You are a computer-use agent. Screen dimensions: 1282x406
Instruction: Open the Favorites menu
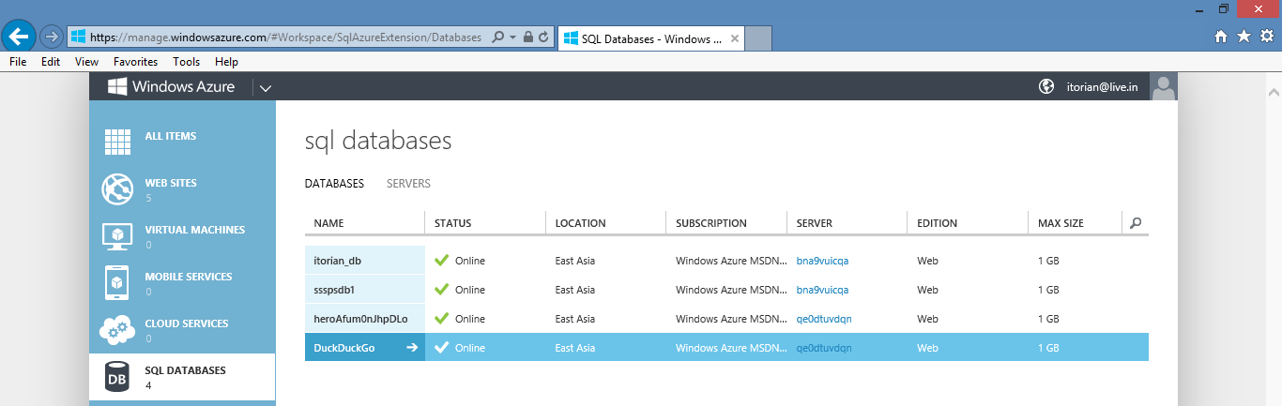(x=135, y=62)
